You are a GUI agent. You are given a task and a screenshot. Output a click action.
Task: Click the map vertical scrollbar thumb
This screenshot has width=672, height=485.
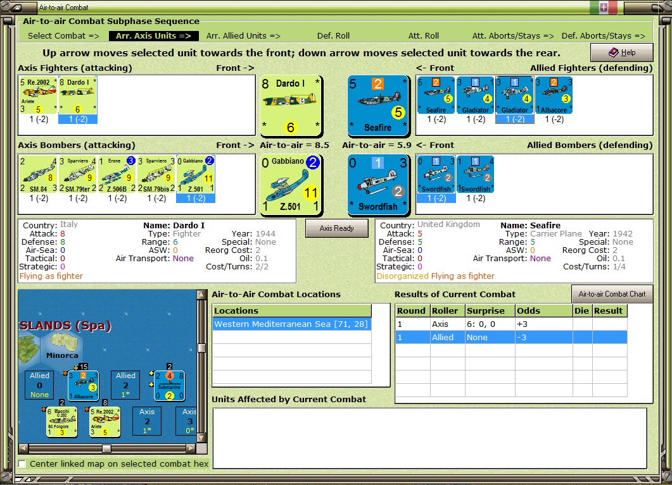pos(202,348)
